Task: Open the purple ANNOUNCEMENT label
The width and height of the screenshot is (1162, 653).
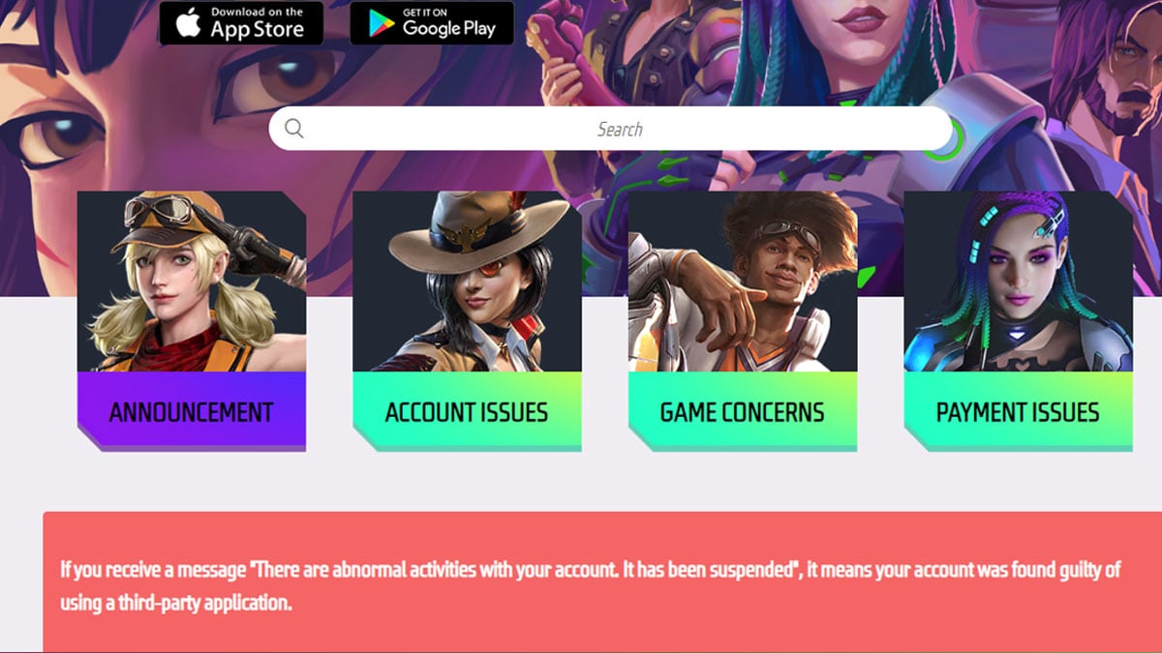Action: pyautogui.click(x=192, y=411)
